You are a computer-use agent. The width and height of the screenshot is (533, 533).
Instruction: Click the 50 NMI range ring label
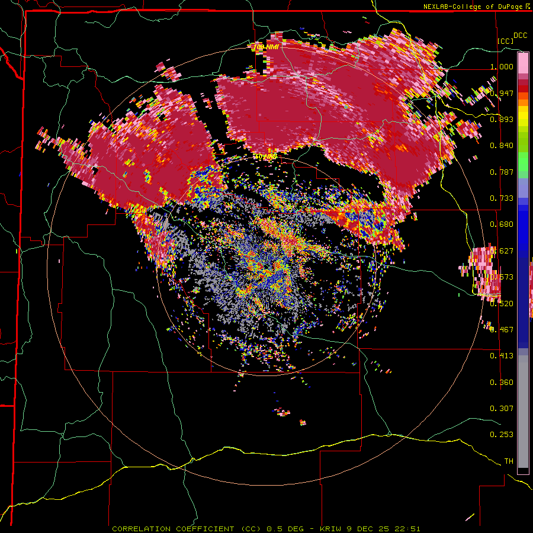click(266, 157)
